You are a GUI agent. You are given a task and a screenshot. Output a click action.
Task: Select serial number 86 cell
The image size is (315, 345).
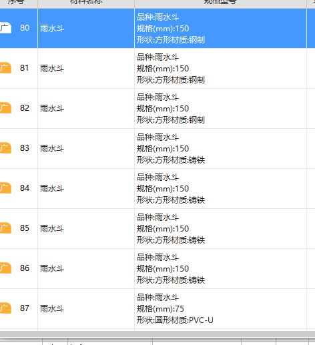pyautogui.click(x=25, y=268)
